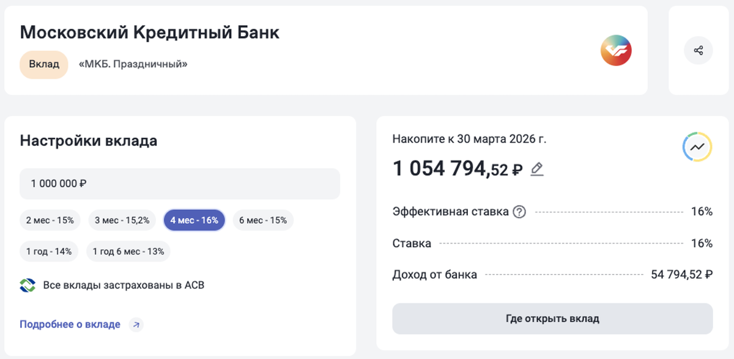Click the deposit amount input field
This screenshot has width=734, height=359.
(x=180, y=183)
